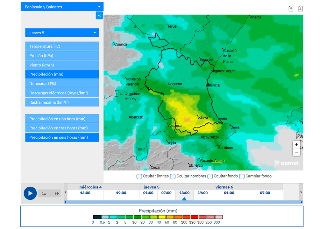This screenshot has height=229, width=326.
Task: Open the Península y Baleares region dropdown
Action: tap(62, 6)
